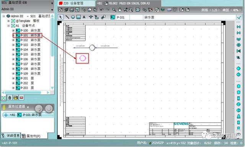Select the green X view tab below the tree
The image size is (245, 147).
(3, 98)
